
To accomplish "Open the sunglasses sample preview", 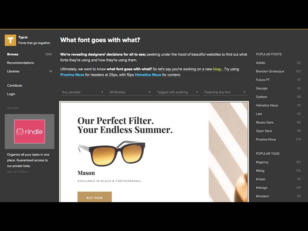I will tap(154, 152).
